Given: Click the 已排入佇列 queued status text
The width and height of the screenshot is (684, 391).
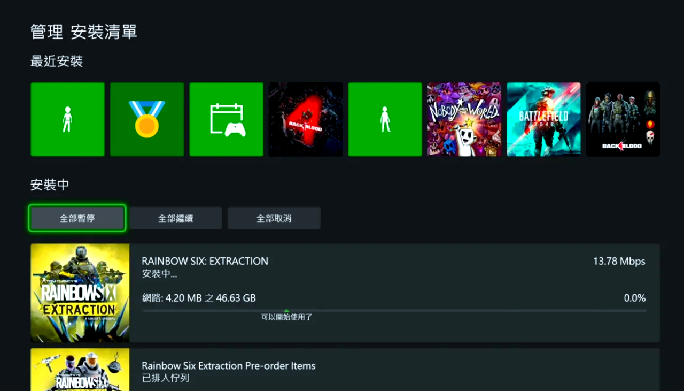Looking at the screenshot, I should (165, 378).
